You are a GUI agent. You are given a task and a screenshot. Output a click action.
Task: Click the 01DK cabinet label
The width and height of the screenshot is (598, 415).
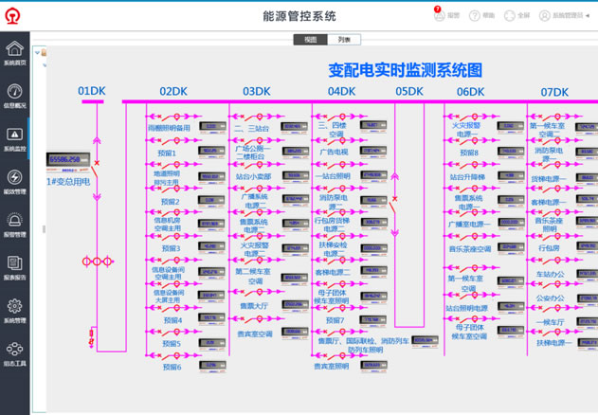92,91
